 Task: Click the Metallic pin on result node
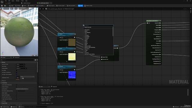click(x=160, y=25)
